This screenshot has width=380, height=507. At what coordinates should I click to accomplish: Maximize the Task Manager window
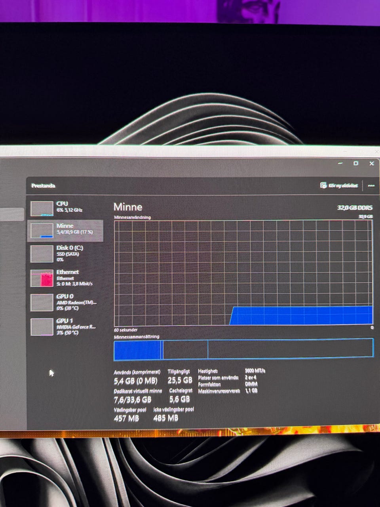[356, 163]
